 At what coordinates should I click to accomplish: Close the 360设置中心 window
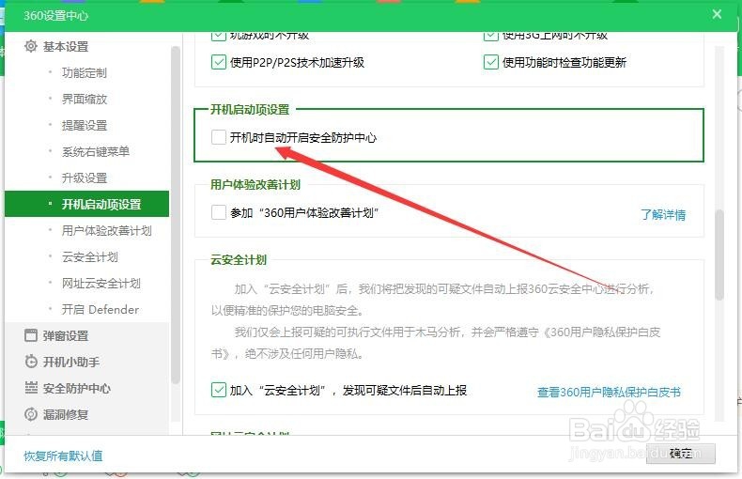click(x=717, y=14)
